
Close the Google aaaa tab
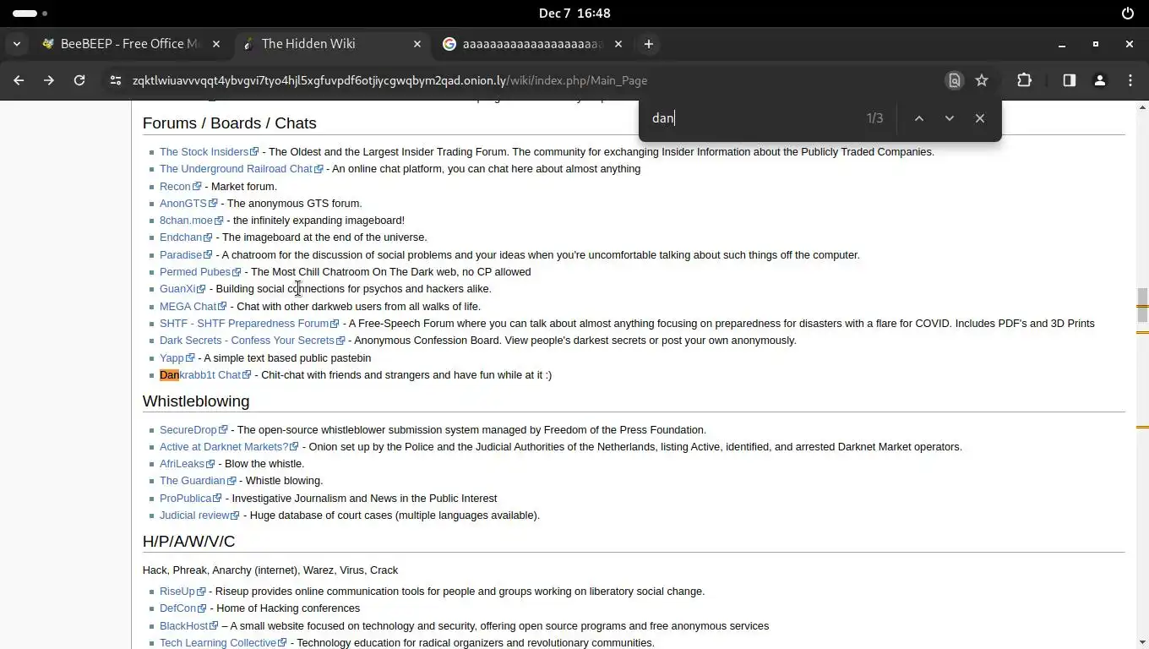(618, 44)
